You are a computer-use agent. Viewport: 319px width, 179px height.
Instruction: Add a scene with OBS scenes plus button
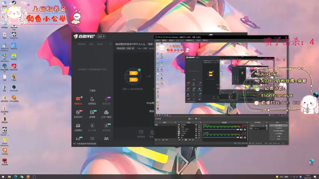click(x=156, y=140)
